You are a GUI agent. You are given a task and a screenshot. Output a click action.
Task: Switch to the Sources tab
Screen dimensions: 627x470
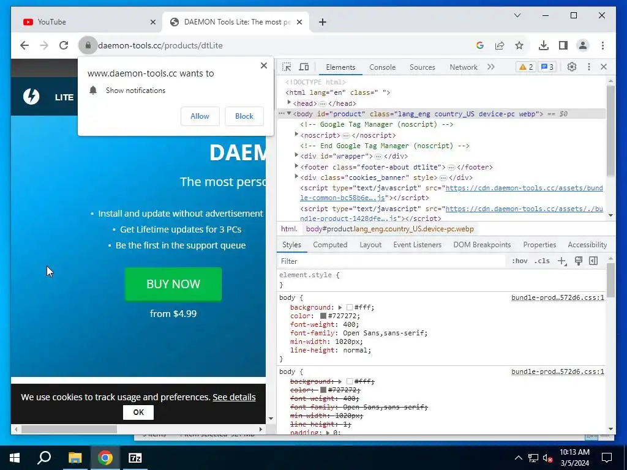click(422, 67)
